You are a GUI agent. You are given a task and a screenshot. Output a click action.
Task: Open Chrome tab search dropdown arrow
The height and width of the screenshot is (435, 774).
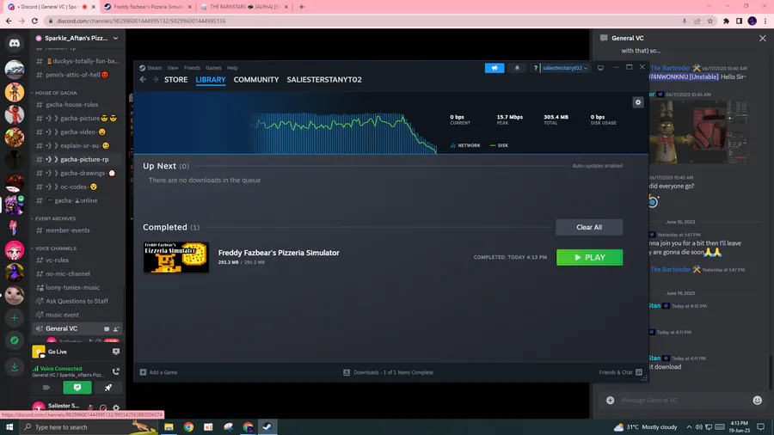(x=709, y=6)
